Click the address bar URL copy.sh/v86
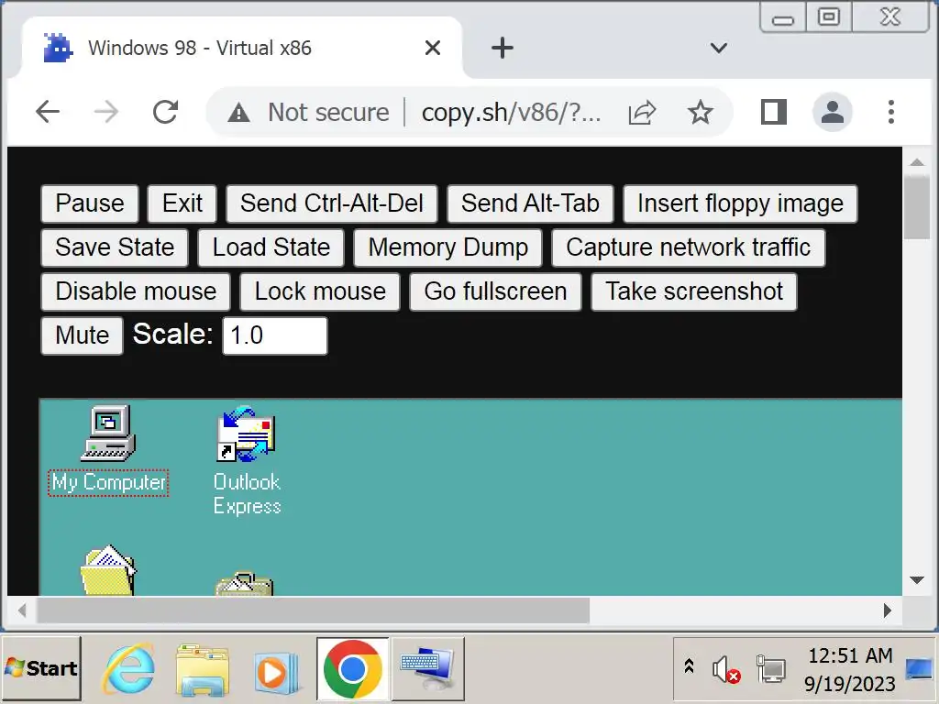 coord(511,112)
